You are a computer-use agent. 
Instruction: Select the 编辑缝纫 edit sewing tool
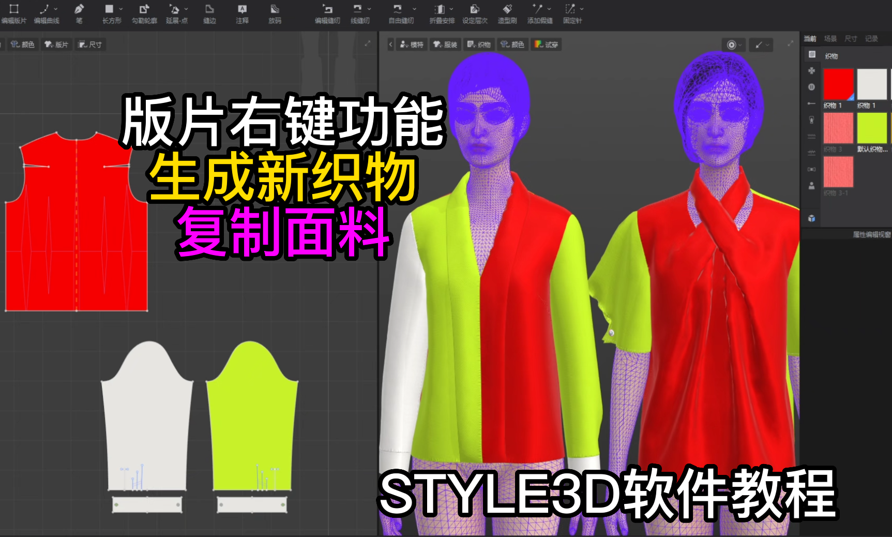[x=327, y=13]
